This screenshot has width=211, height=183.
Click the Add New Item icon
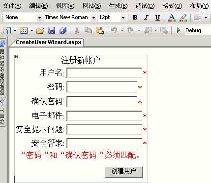click(x=24, y=30)
